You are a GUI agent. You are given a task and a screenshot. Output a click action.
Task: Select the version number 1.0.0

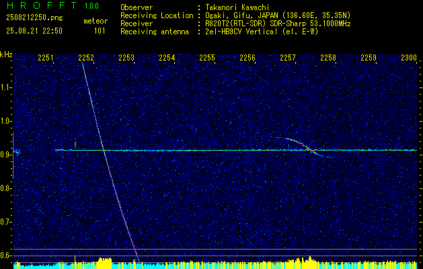[x=91, y=6]
